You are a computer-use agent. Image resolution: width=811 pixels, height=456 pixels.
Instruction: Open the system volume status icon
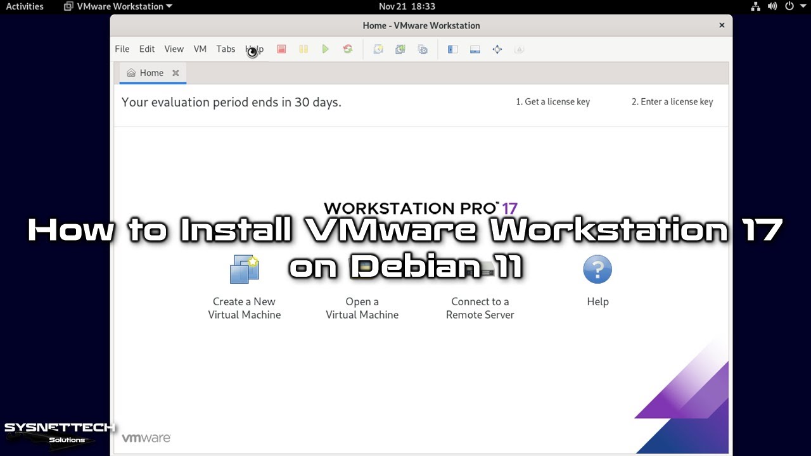(772, 6)
